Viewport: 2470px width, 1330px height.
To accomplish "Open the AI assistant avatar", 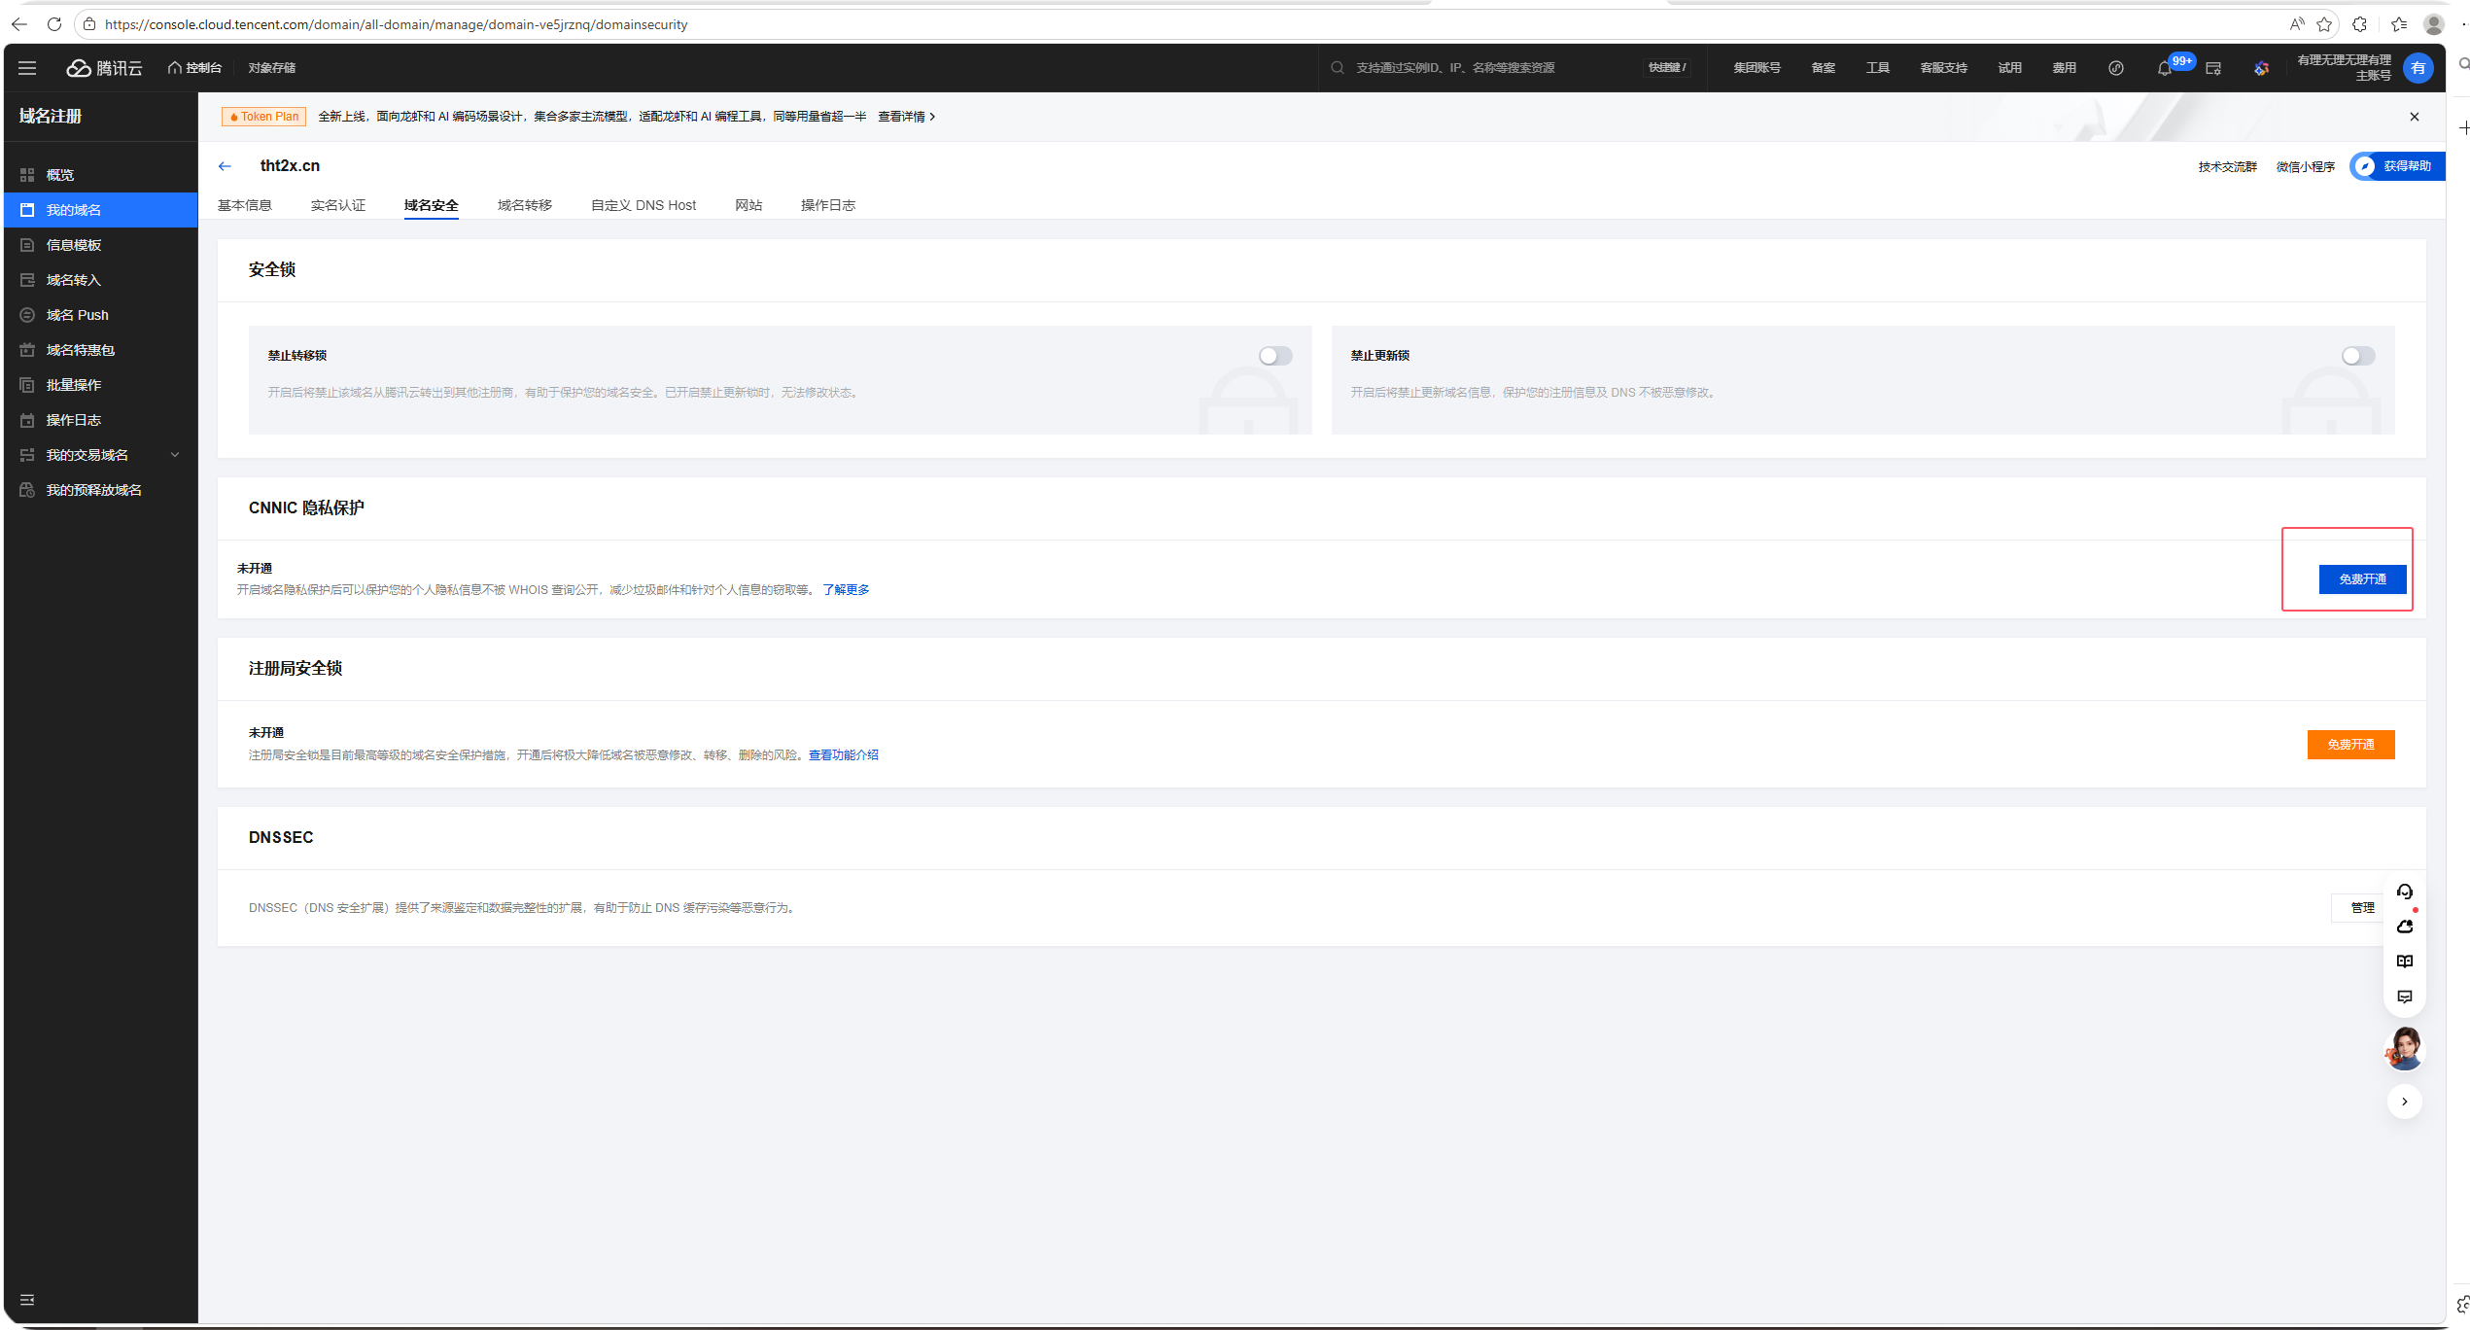I will pyautogui.click(x=2404, y=1048).
